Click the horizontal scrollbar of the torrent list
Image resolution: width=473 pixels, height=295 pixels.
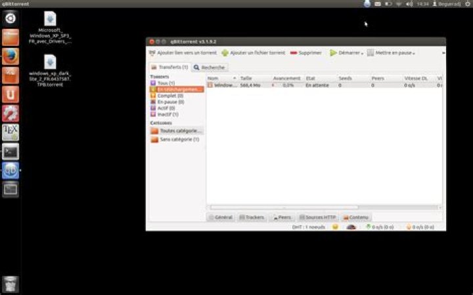tap(284, 207)
